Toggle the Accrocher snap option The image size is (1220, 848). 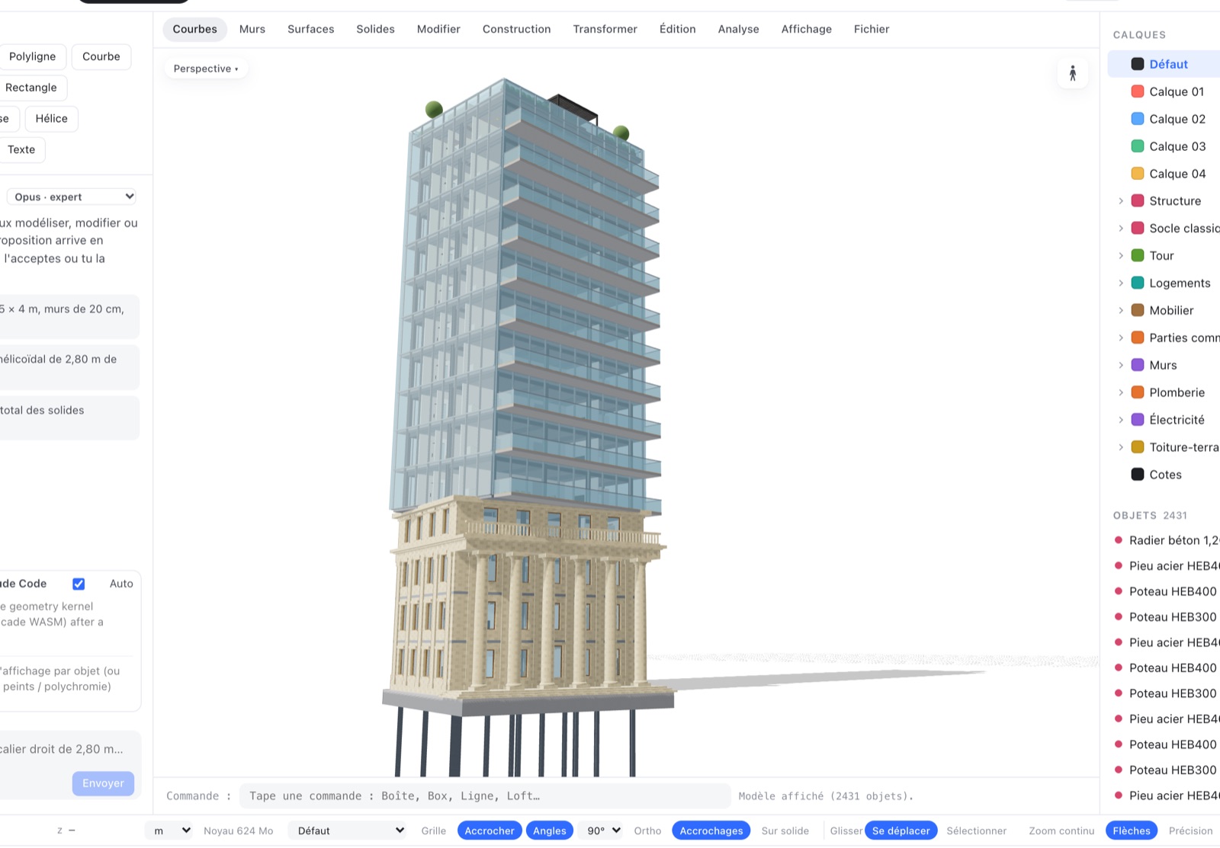pyautogui.click(x=490, y=830)
